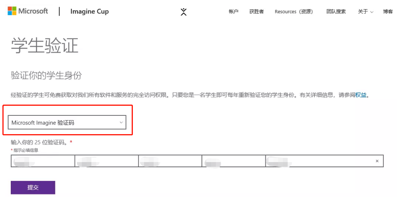Clear the last code field with X

coord(377,161)
